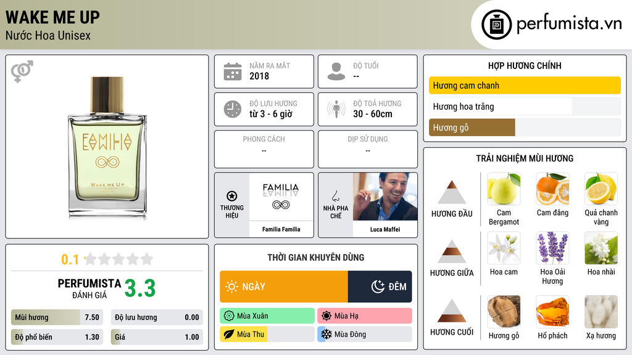
Task: Click the person silhouette icon for Độ tuổi
Action: point(336,71)
